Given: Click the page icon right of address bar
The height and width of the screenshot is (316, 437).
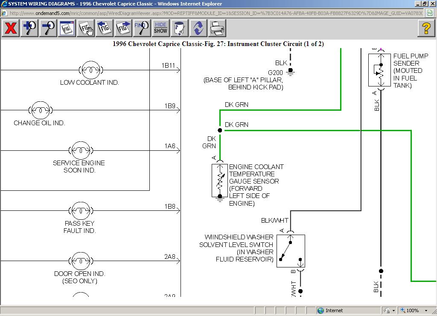Looking at the screenshot, I should click(x=431, y=13).
